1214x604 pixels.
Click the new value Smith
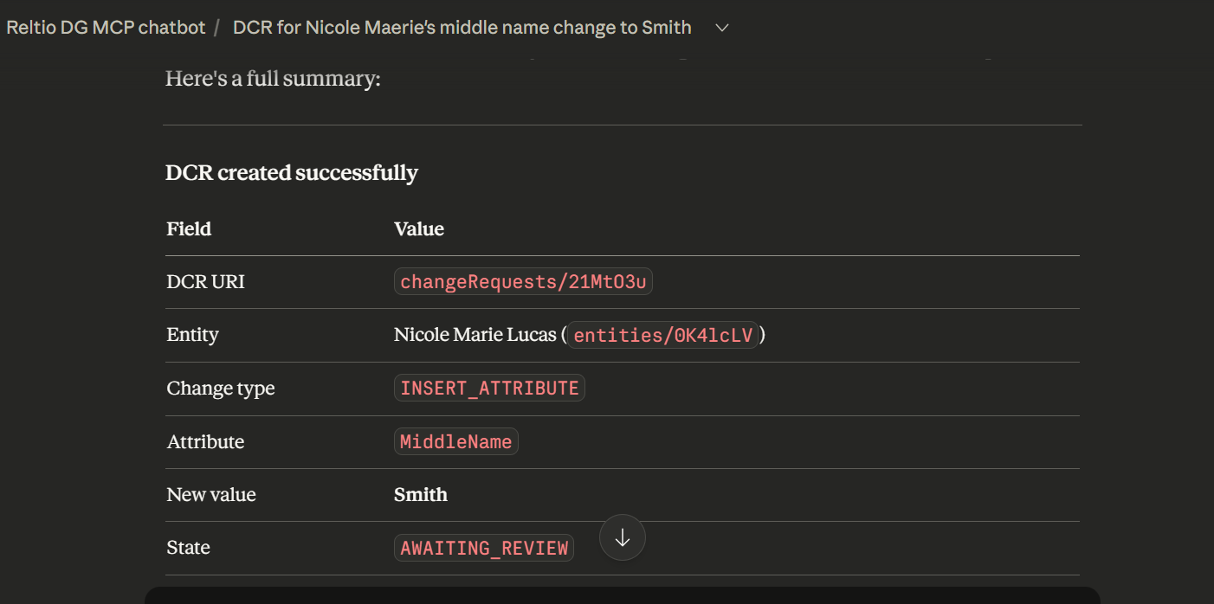[x=421, y=495]
